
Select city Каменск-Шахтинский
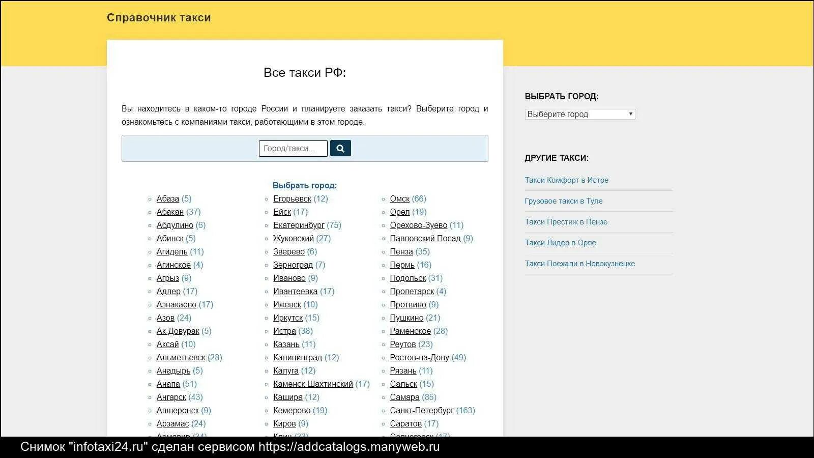tap(313, 384)
